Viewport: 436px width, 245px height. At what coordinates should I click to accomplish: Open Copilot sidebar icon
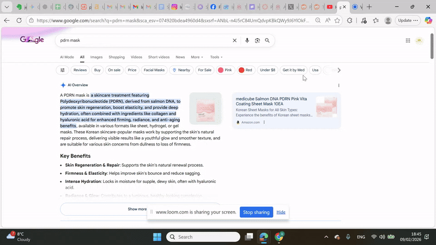click(428, 20)
